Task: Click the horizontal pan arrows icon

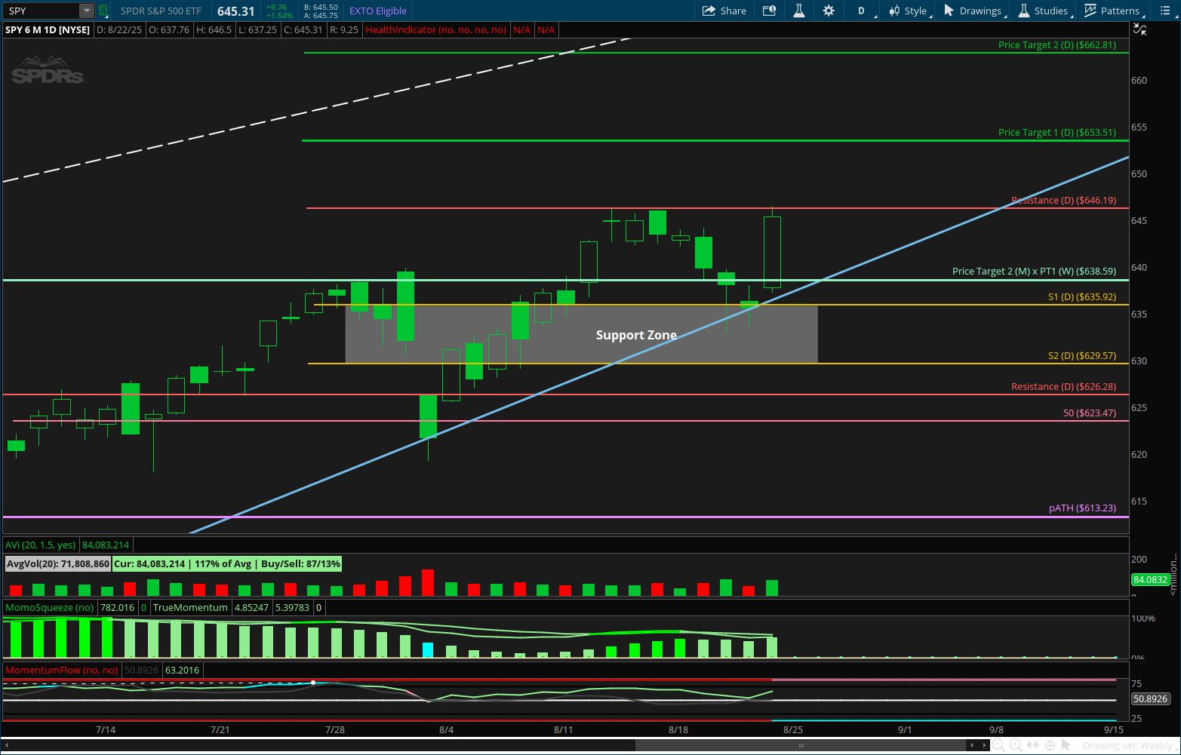Action: (x=1033, y=745)
